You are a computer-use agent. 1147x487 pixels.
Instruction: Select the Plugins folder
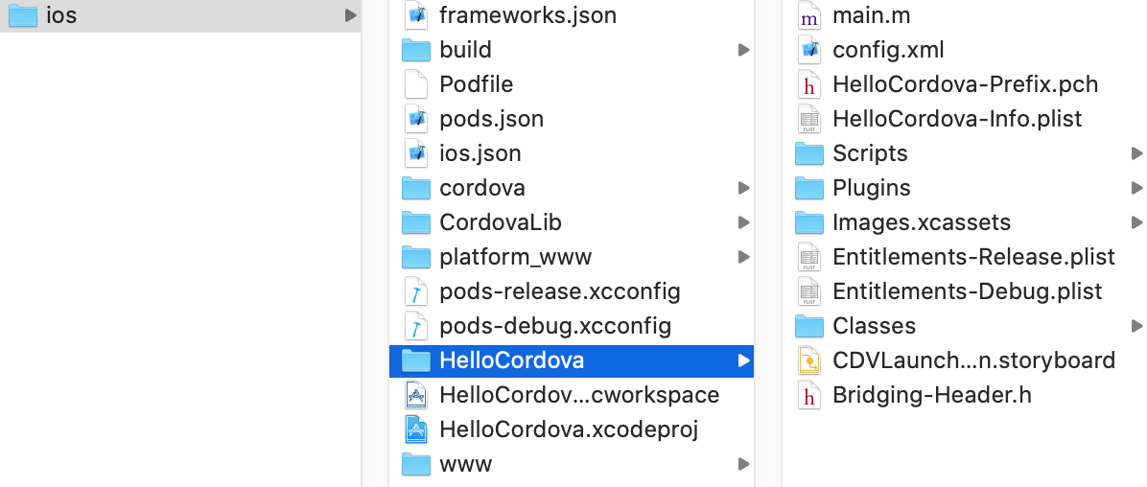[871, 188]
